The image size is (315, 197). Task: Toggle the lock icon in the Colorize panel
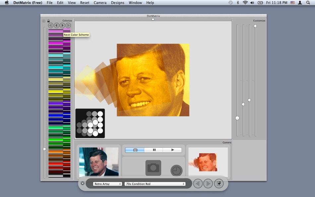[48, 21]
